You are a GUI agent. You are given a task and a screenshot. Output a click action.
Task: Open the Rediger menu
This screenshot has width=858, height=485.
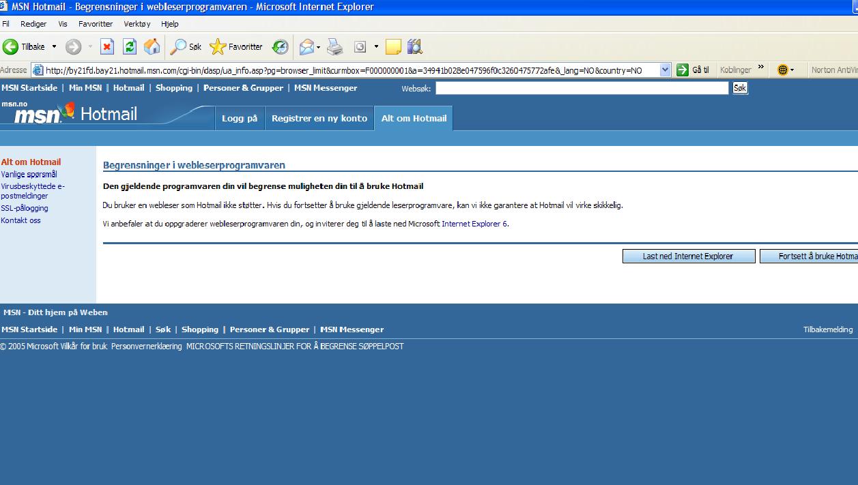(33, 23)
